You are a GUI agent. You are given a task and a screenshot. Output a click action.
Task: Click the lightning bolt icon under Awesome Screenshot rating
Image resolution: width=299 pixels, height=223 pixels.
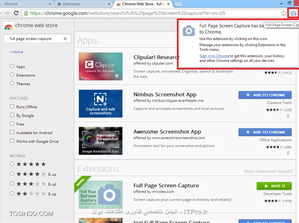coord(288,153)
